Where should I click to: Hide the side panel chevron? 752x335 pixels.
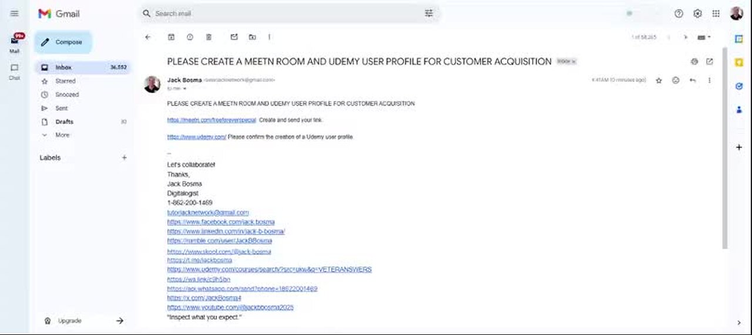pos(739,322)
